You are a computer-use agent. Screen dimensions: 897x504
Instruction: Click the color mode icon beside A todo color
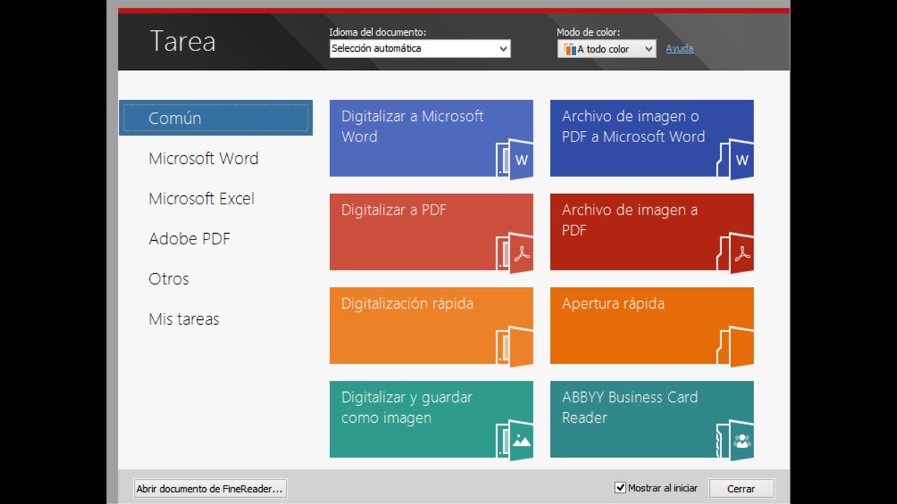[x=568, y=49]
